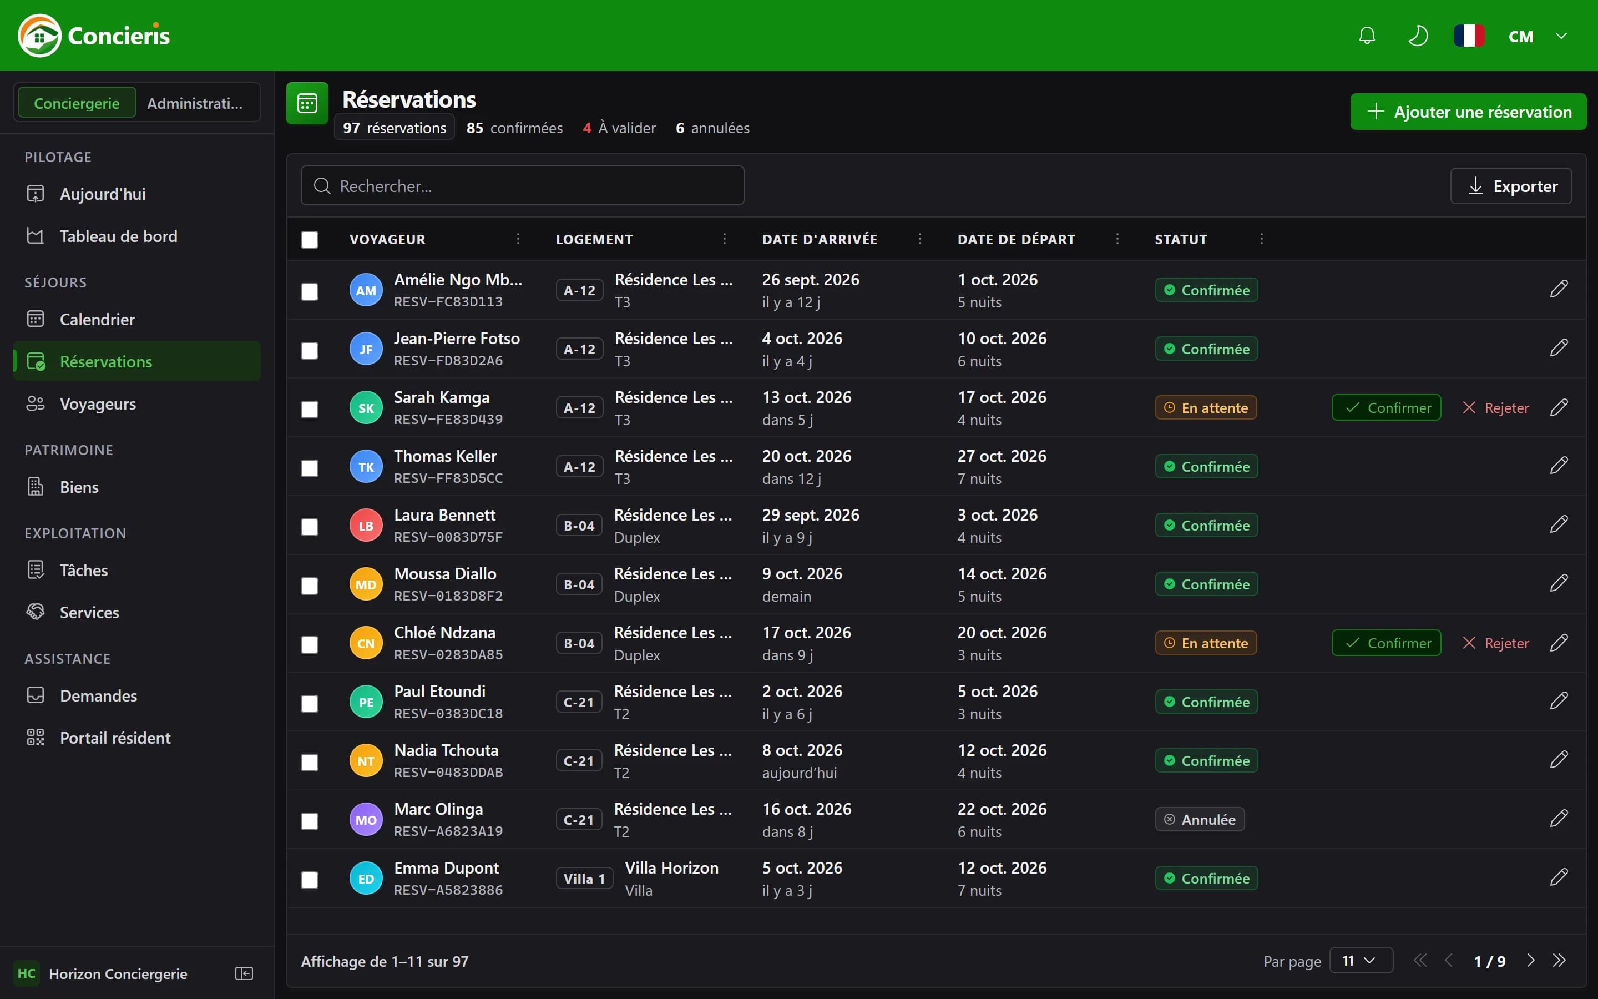This screenshot has height=999, width=1598.
Task: Toggle dark mode moon icon
Action: [1418, 36]
